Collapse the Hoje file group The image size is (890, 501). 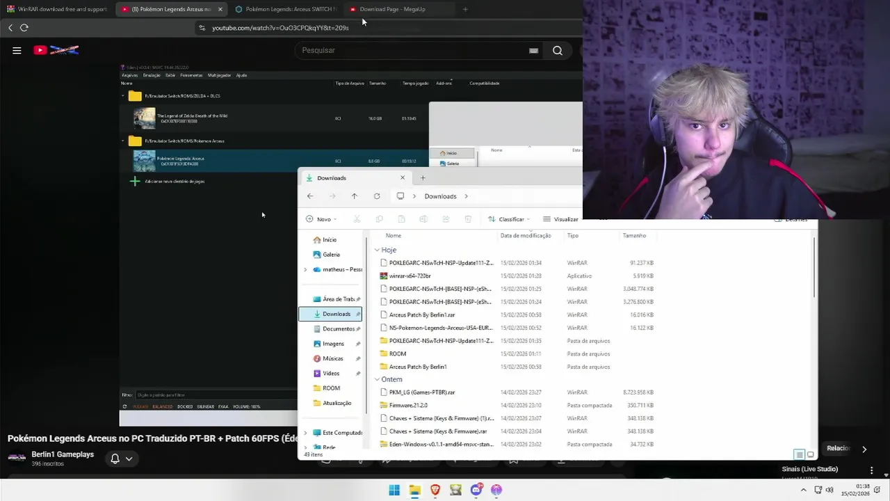(377, 250)
